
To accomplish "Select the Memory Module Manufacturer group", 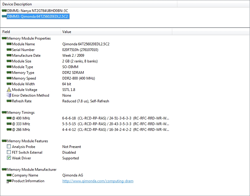I will [x=31, y=170].
